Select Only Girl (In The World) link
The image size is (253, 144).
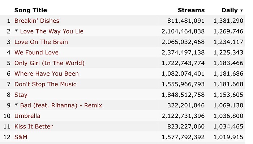click(x=49, y=63)
